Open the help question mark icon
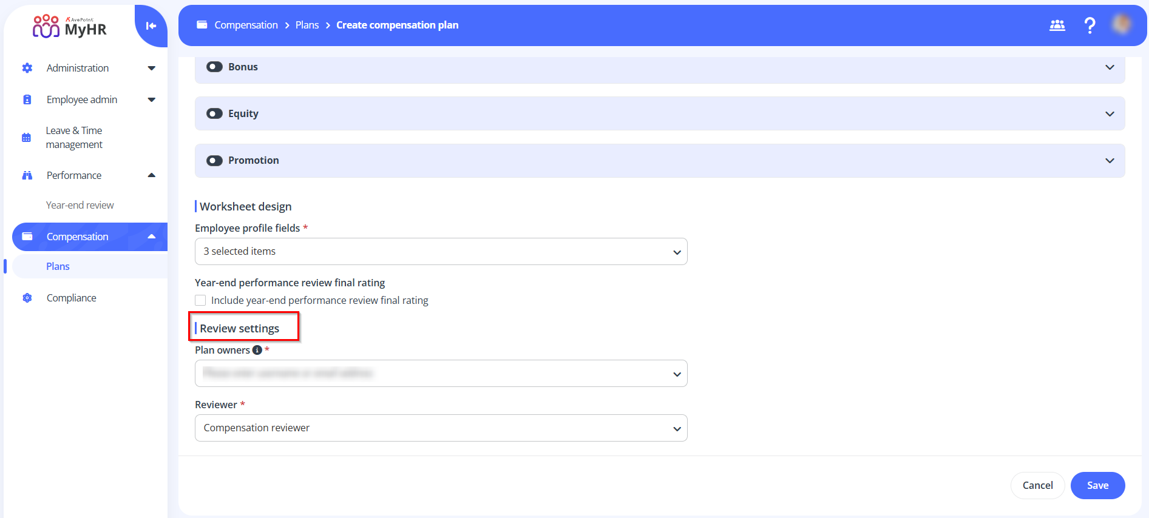The image size is (1149, 518). 1090,25
